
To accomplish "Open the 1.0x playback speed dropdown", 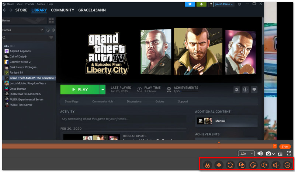I will (246, 153).
